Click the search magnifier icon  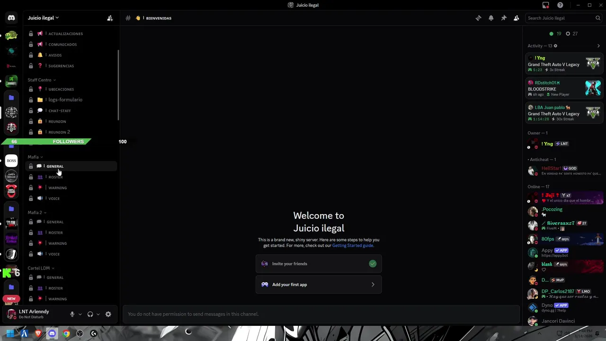point(598,18)
